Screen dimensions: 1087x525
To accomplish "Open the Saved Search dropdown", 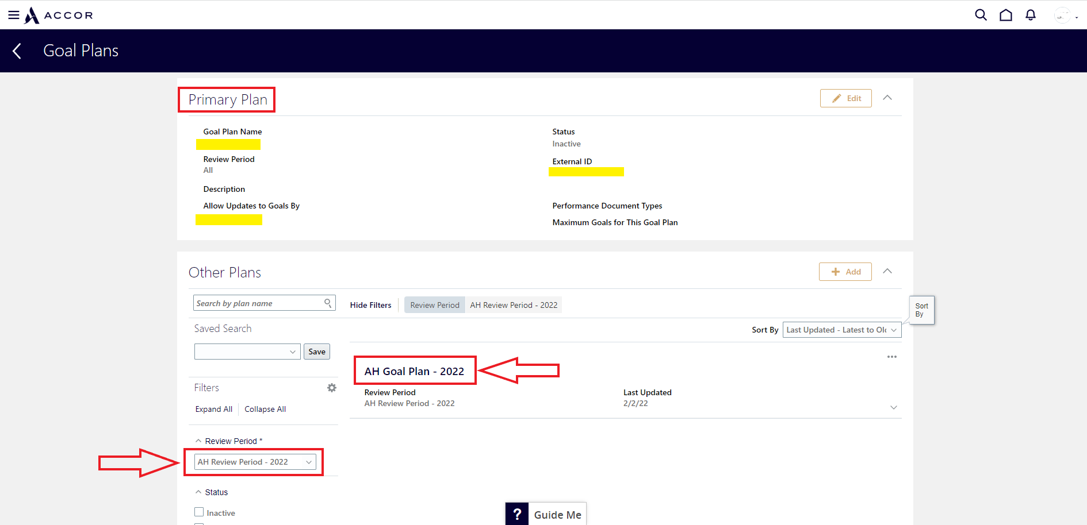I will pyautogui.click(x=247, y=352).
